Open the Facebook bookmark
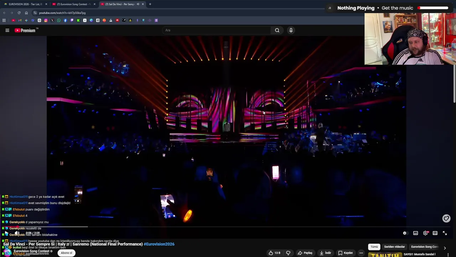456x257 pixels. [x=65, y=20]
